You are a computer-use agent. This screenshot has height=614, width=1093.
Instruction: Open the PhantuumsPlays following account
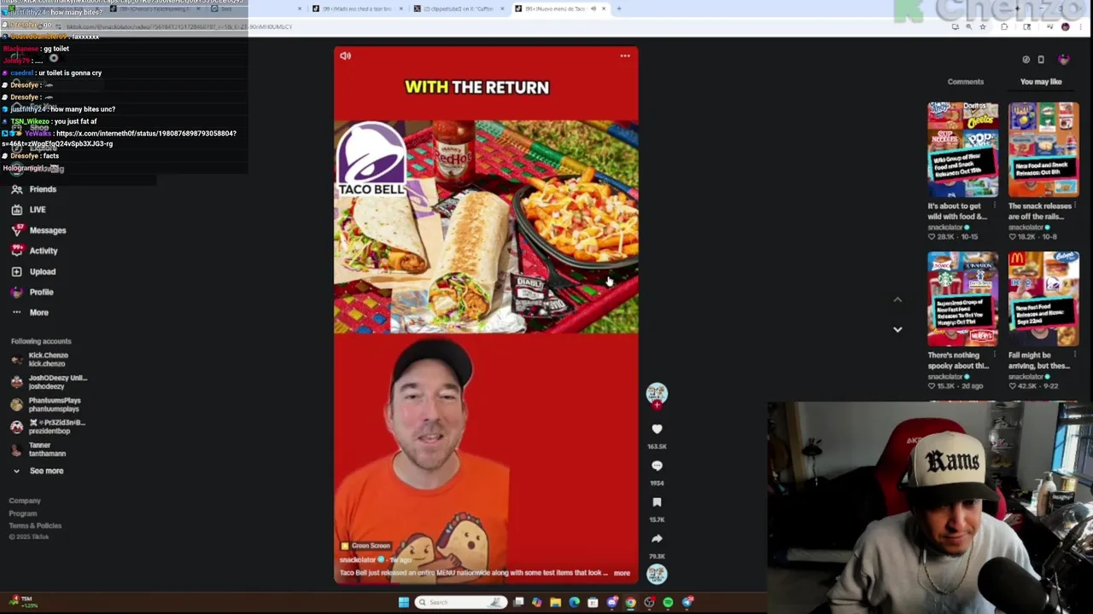46,404
